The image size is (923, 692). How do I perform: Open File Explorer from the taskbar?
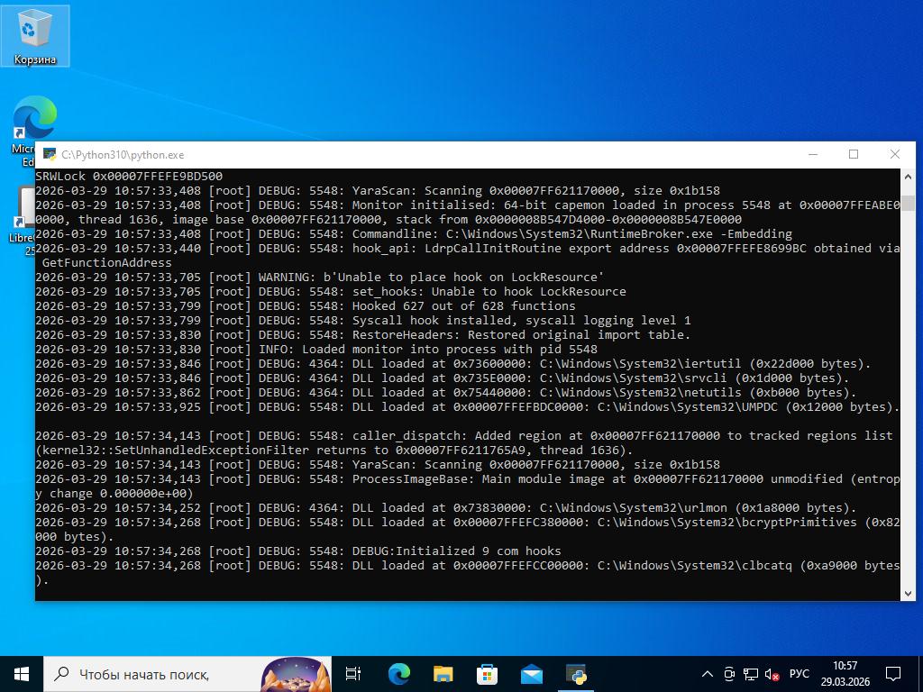point(443,673)
